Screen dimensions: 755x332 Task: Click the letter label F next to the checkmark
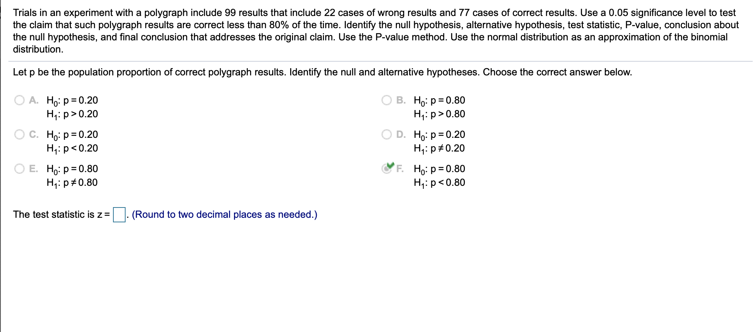[400, 168]
